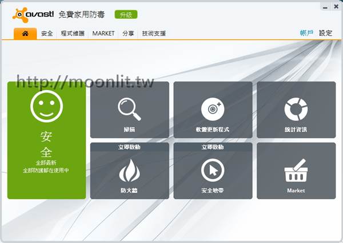
Task: Open the 程式維護 tab
Action: click(73, 34)
